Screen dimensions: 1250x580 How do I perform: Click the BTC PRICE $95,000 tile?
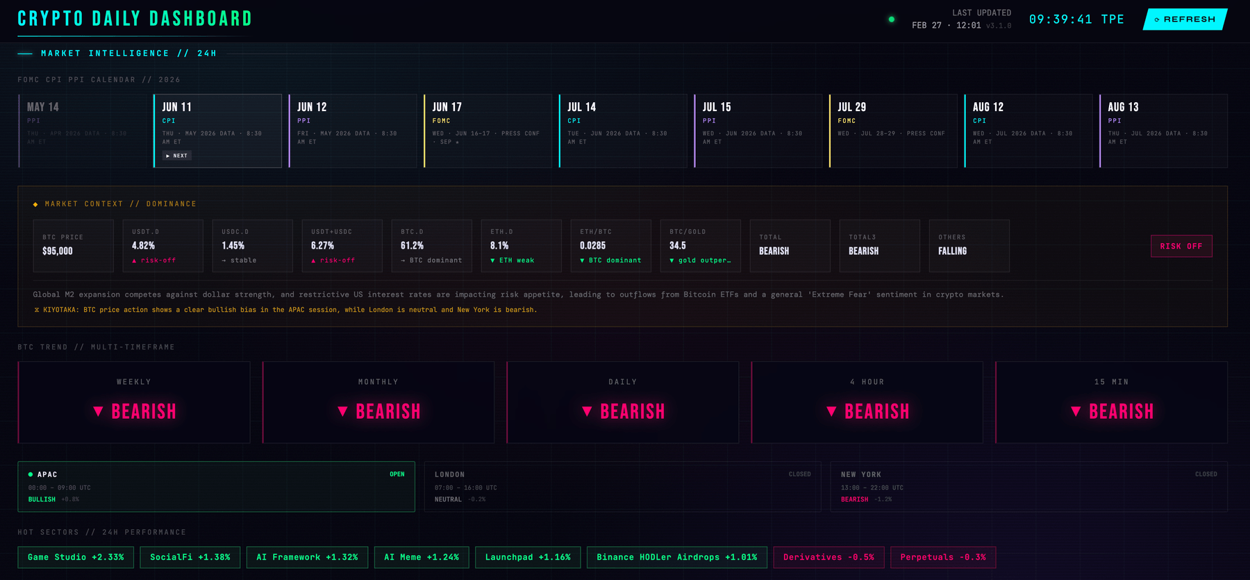[x=73, y=246]
